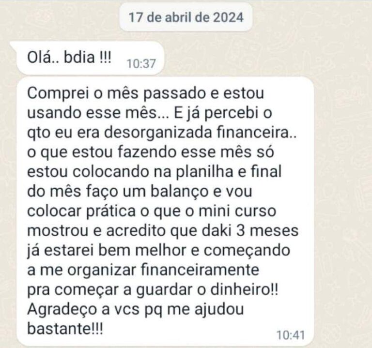Click the word 'dinheiro!!' in the message

point(244,289)
